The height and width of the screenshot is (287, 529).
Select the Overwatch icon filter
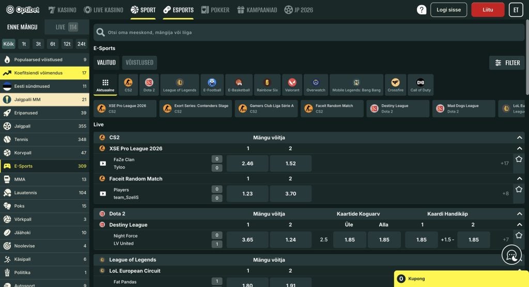[316, 85]
